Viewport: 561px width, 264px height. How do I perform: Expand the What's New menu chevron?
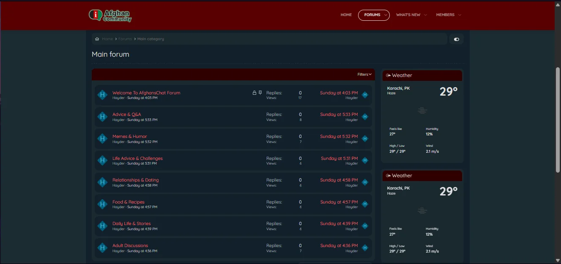click(425, 15)
